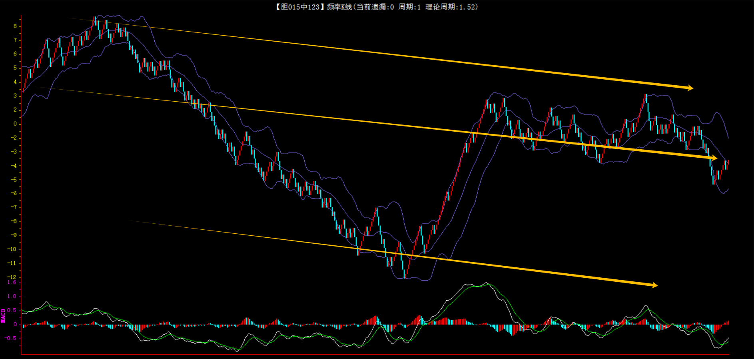Screen dimensions: 754x359
Task: Click the 理论周期:1.52 text in the title
Action: coord(450,7)
